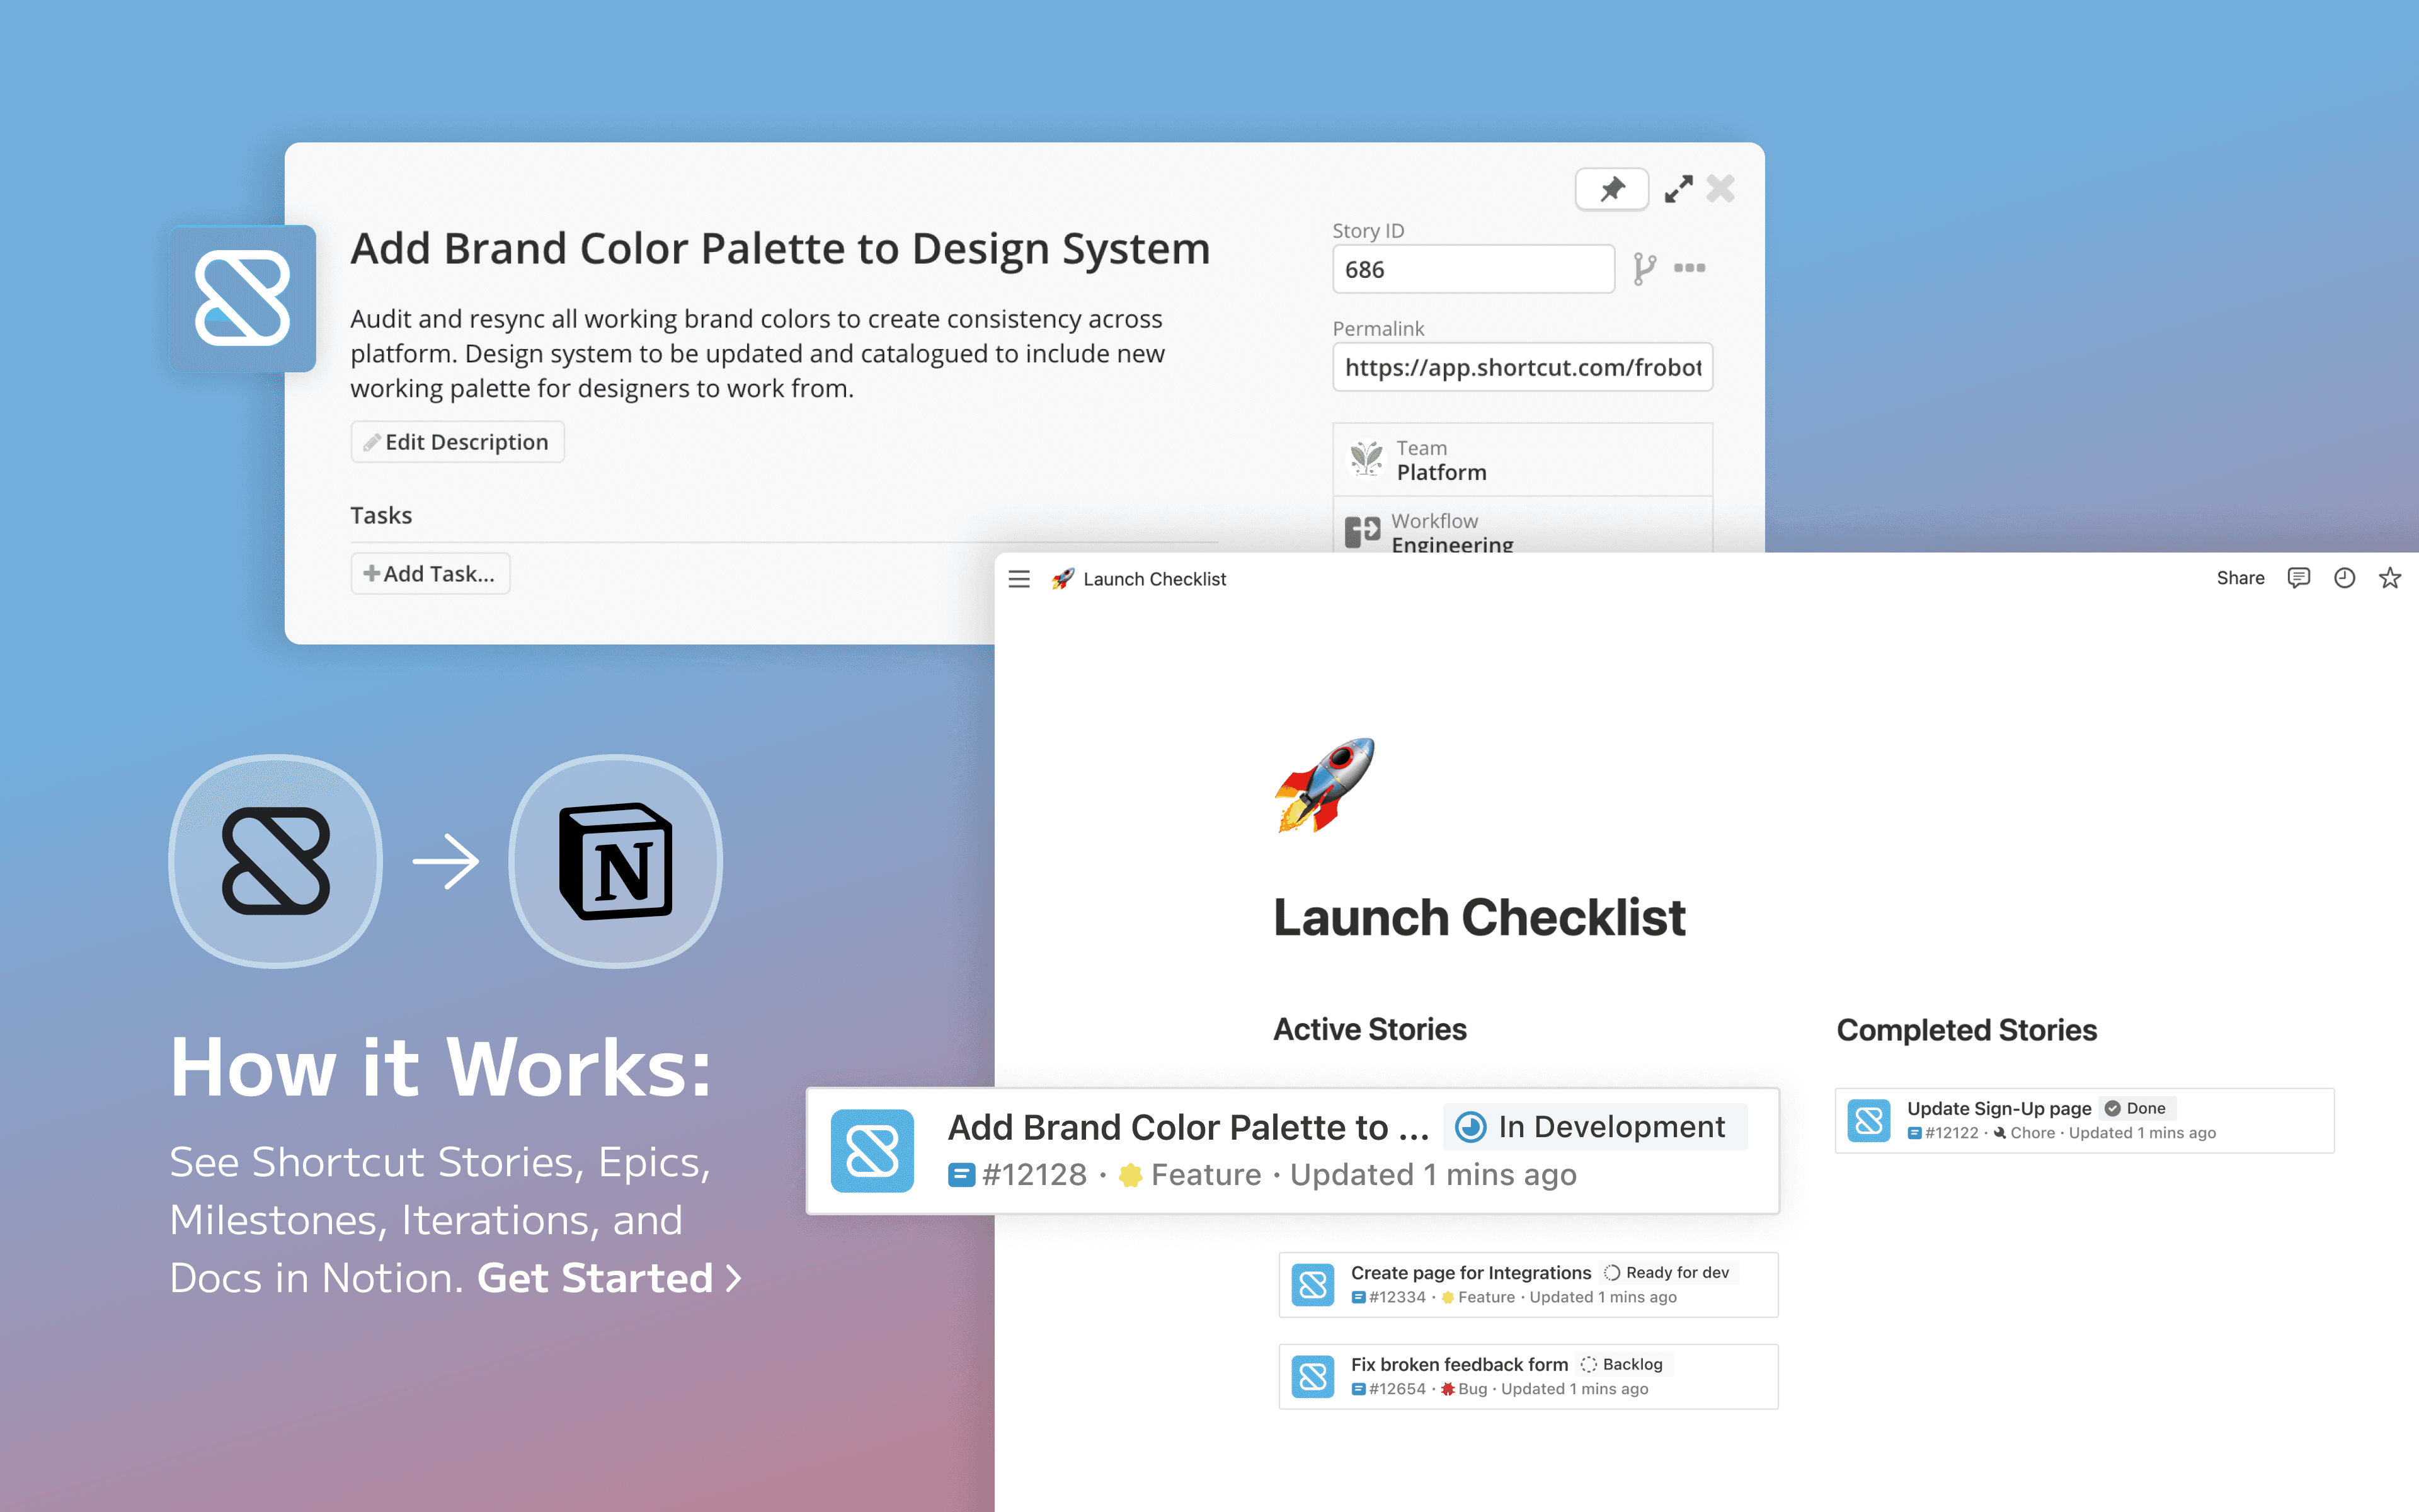Click the Story ID field showing 686
Screen dimensions: 2419x1512
tap(1472, 269)
